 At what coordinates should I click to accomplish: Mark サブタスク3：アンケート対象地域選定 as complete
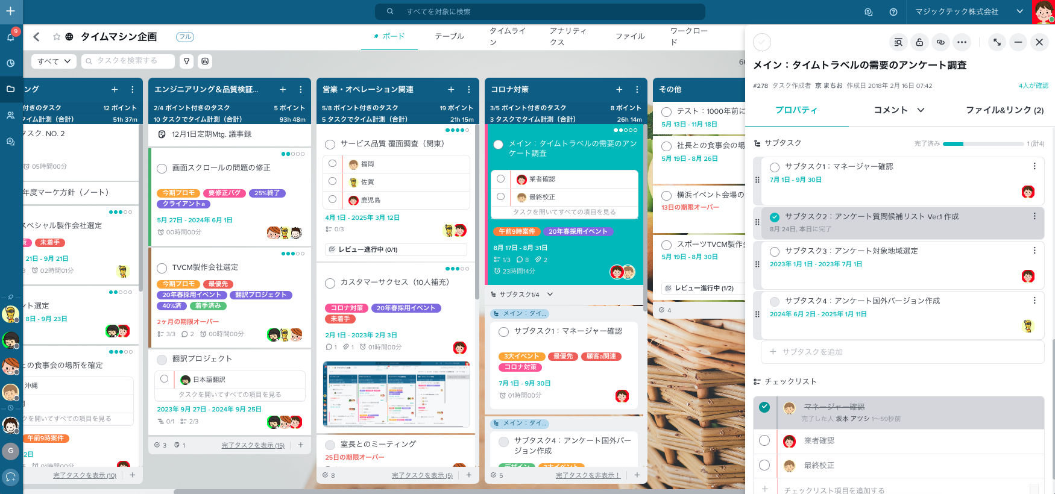coord(775,251)
